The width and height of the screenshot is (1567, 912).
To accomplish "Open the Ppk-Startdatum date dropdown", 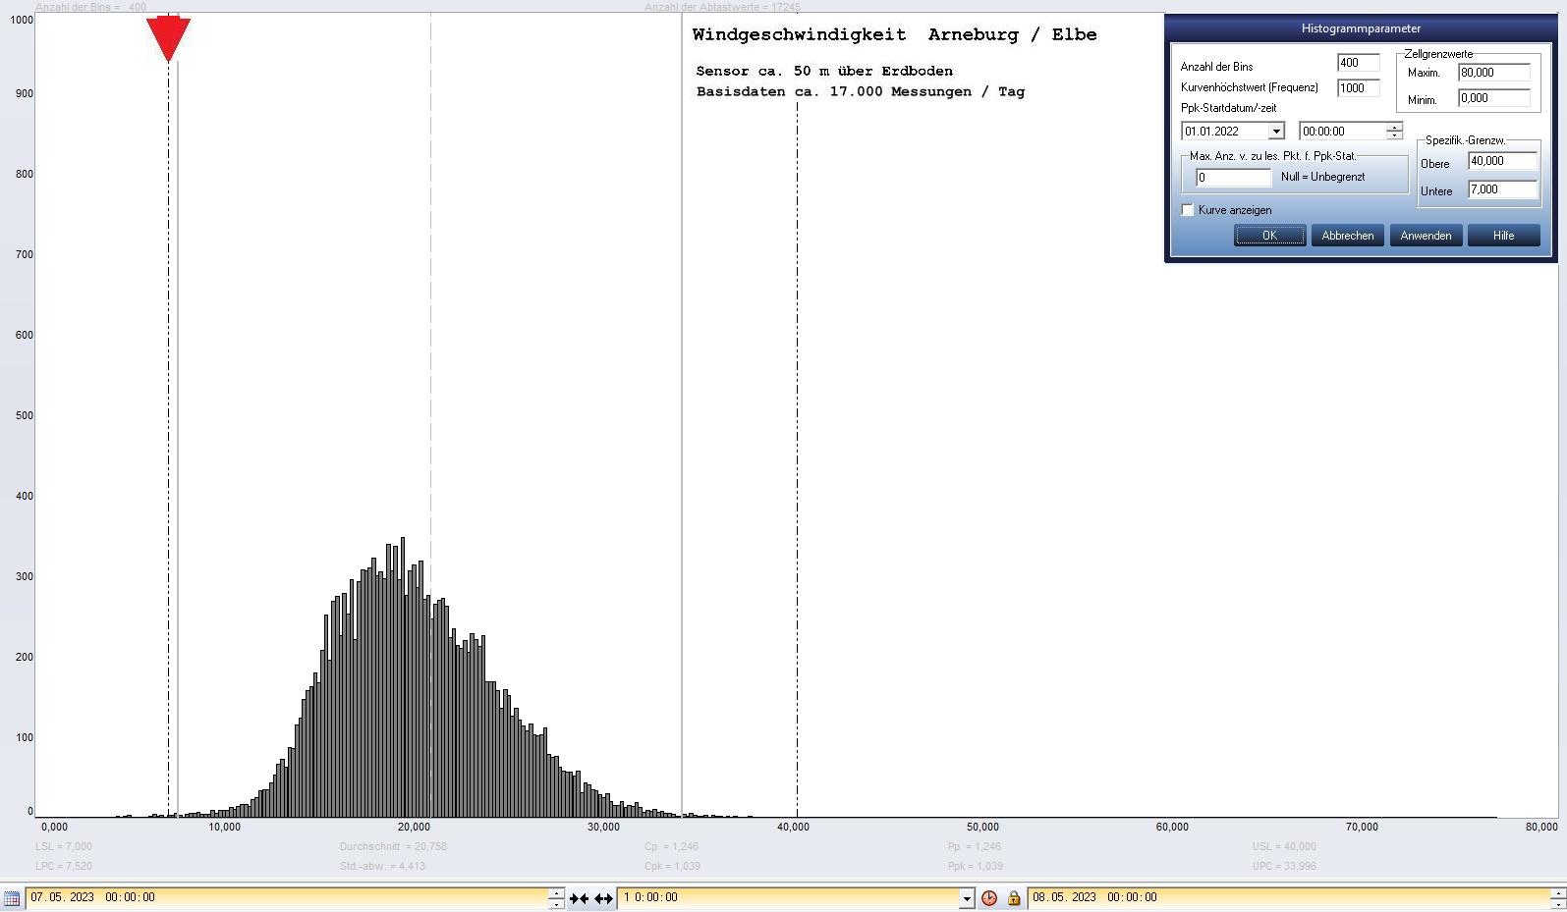I will 1275,132.
